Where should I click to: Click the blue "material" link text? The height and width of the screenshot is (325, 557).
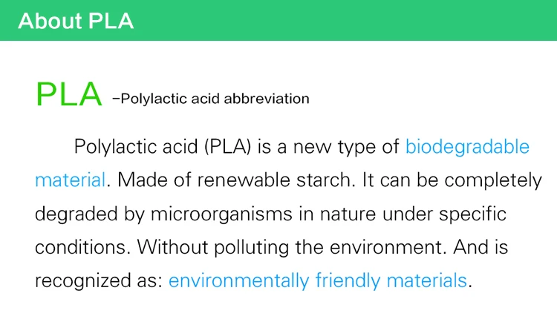pyautogui.click(x=70, y=180)
